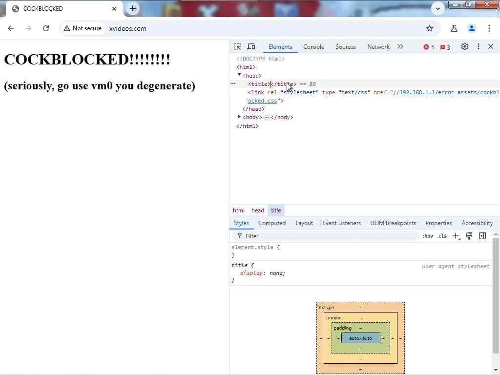500x375 pixels.
Task: Edit the none property value
Action: click(276, 273)
